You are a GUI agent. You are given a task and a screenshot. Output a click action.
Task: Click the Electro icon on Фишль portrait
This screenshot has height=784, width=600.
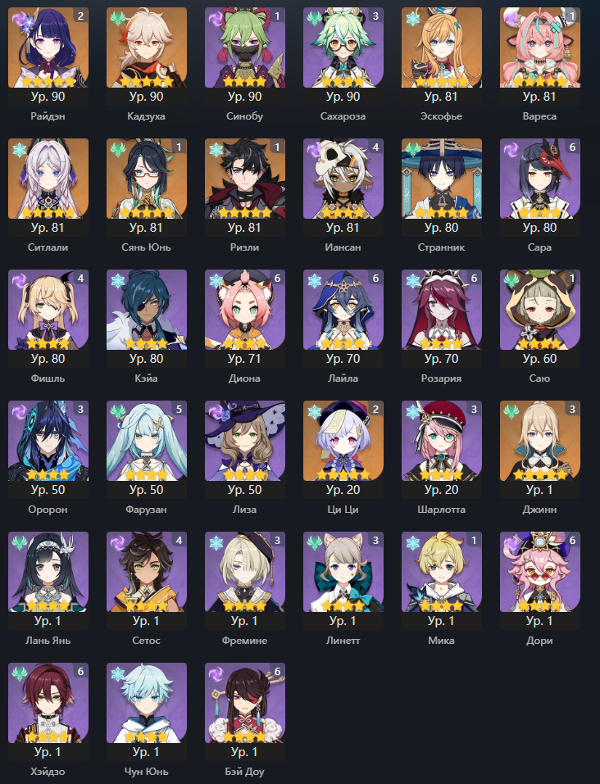20,281
